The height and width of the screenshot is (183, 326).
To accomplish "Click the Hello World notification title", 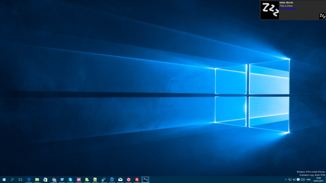I will (x=286, y=3).
